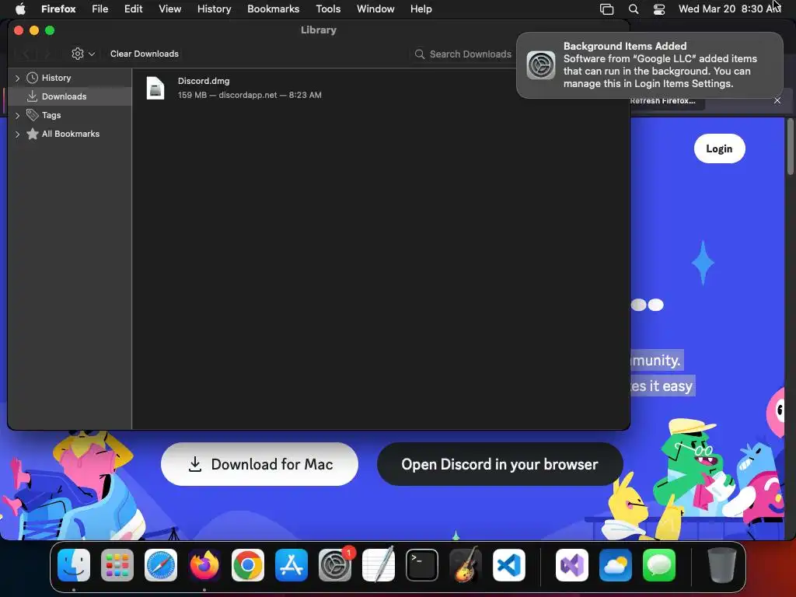The height and width of the screenshot is (597, 796).
Task: Open Finder from the Dock
Action: (74, 565)
